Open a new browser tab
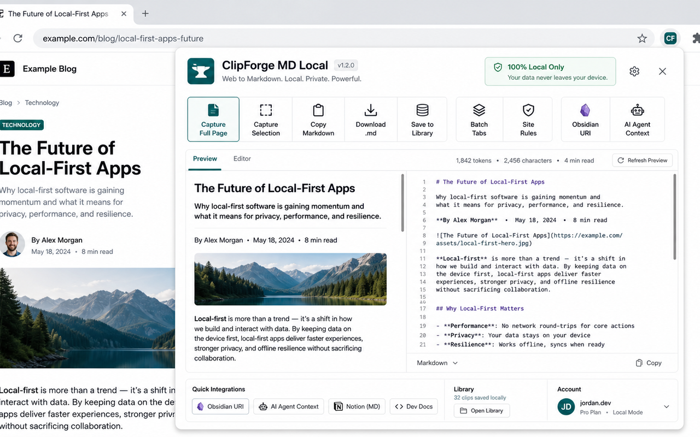 click(145, 14)
